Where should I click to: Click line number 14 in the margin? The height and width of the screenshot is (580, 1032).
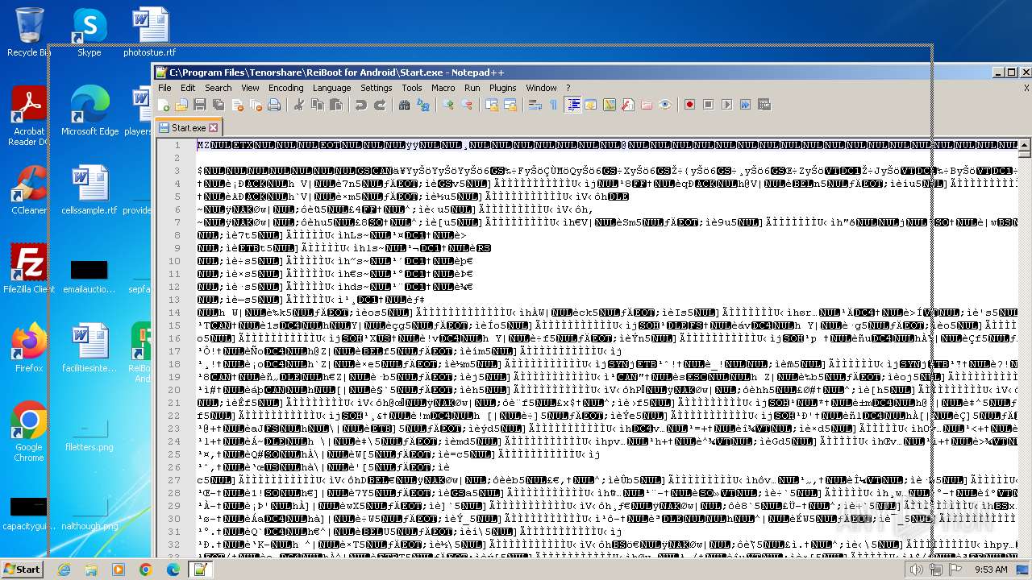[x=176, y=312]
